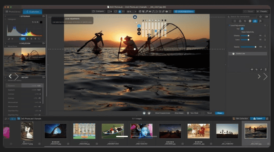The width and height of the screenshot is (274, 152).
Task: Adjust the Luma slider handle
Action: (249, 40)
